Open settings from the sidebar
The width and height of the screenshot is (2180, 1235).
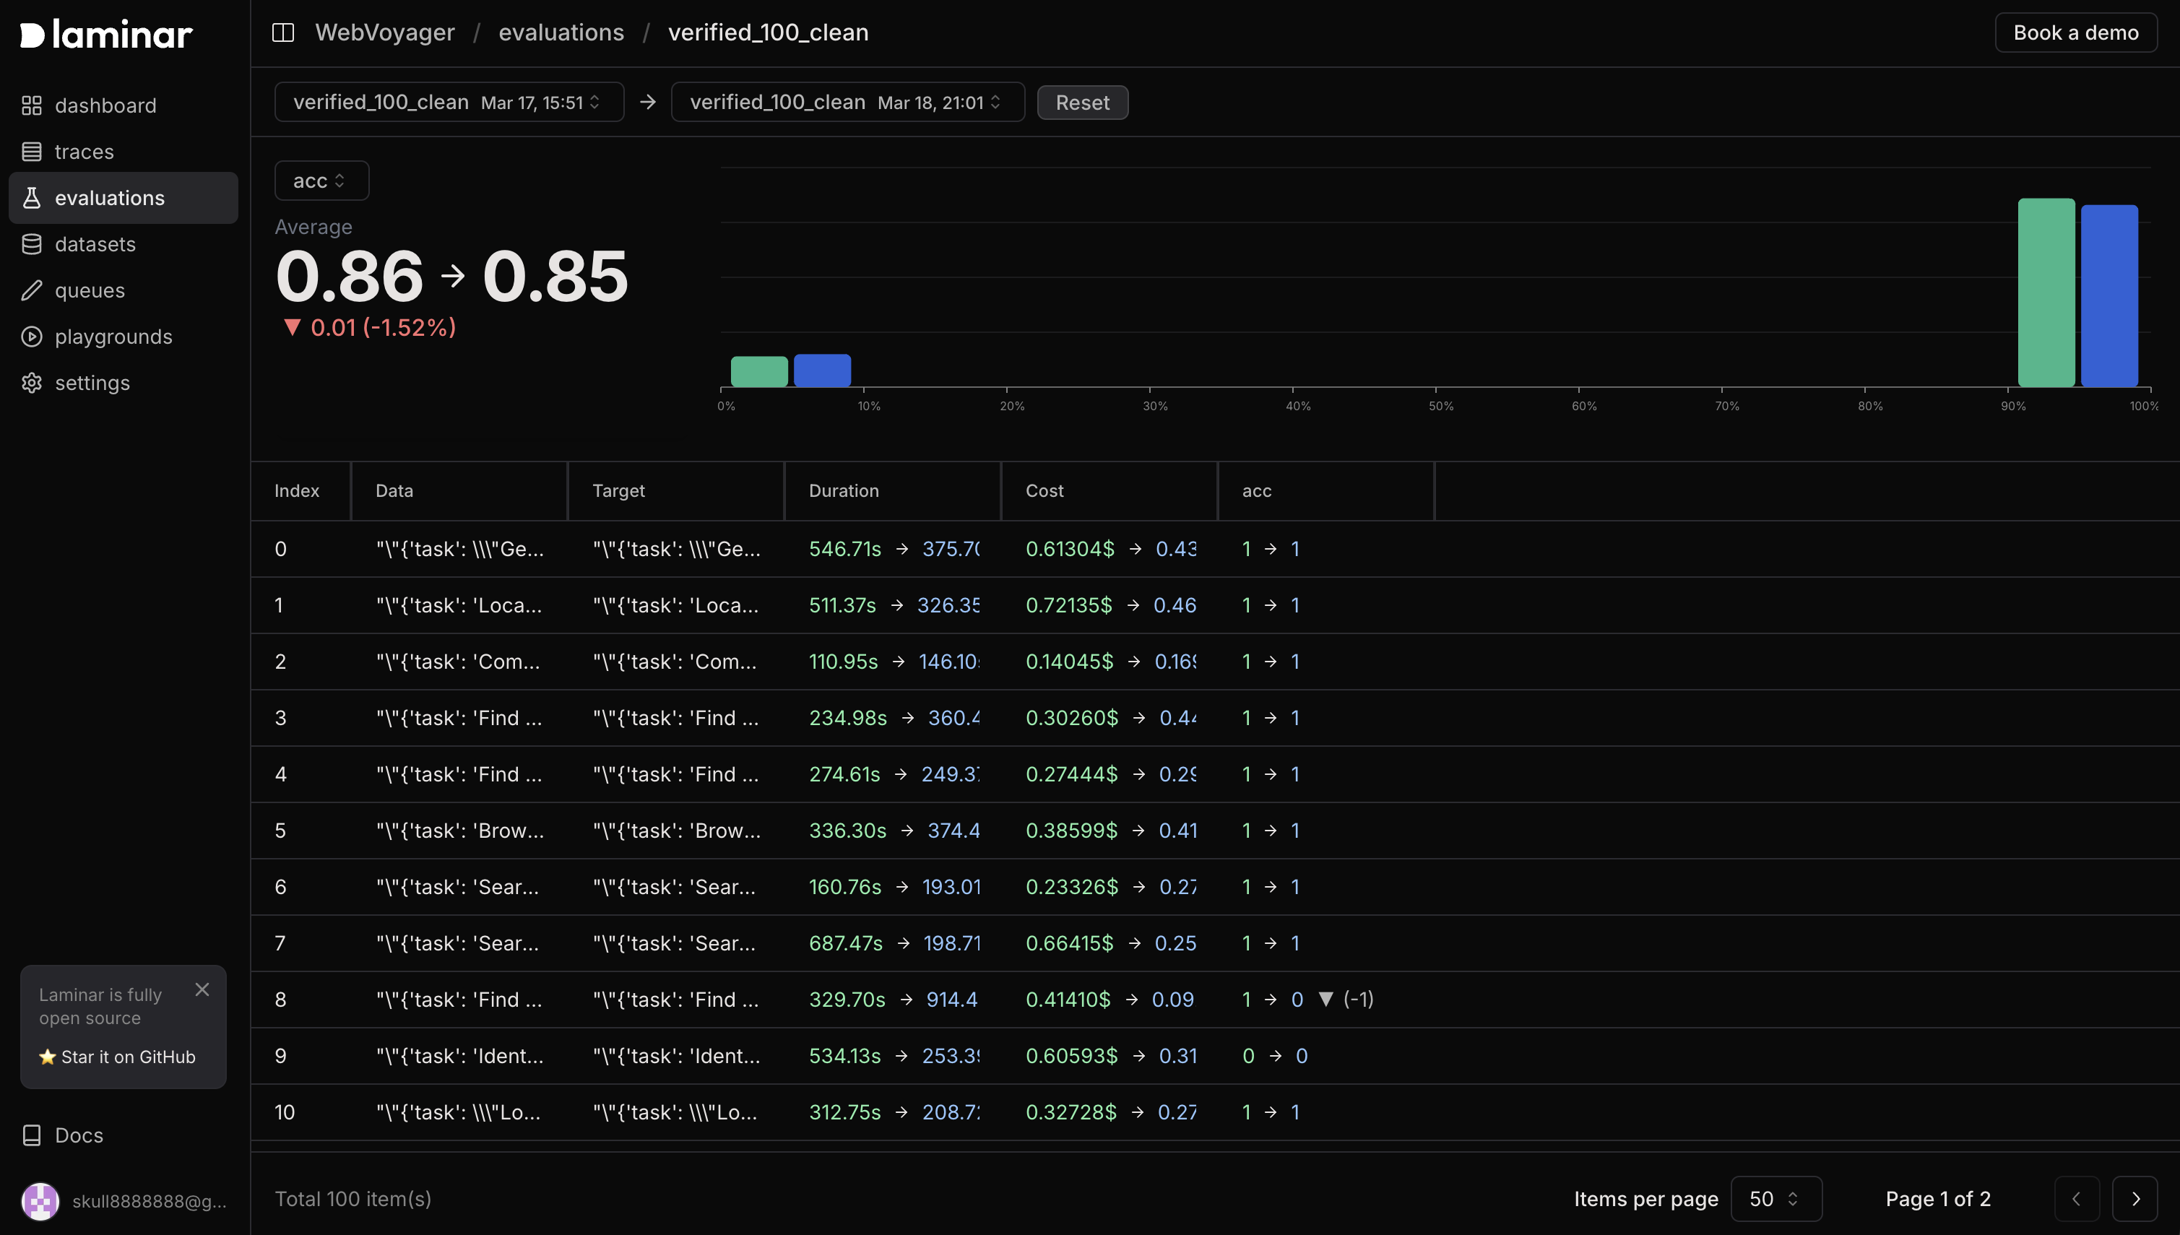point(92,383)
